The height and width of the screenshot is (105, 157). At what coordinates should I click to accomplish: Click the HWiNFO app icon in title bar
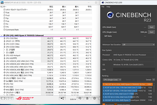click(x=2, y=3)
